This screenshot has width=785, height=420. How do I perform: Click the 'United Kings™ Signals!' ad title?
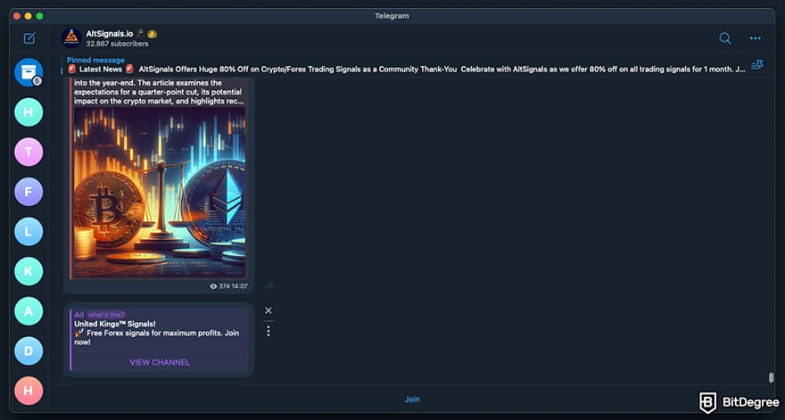[x=115, y=324]
